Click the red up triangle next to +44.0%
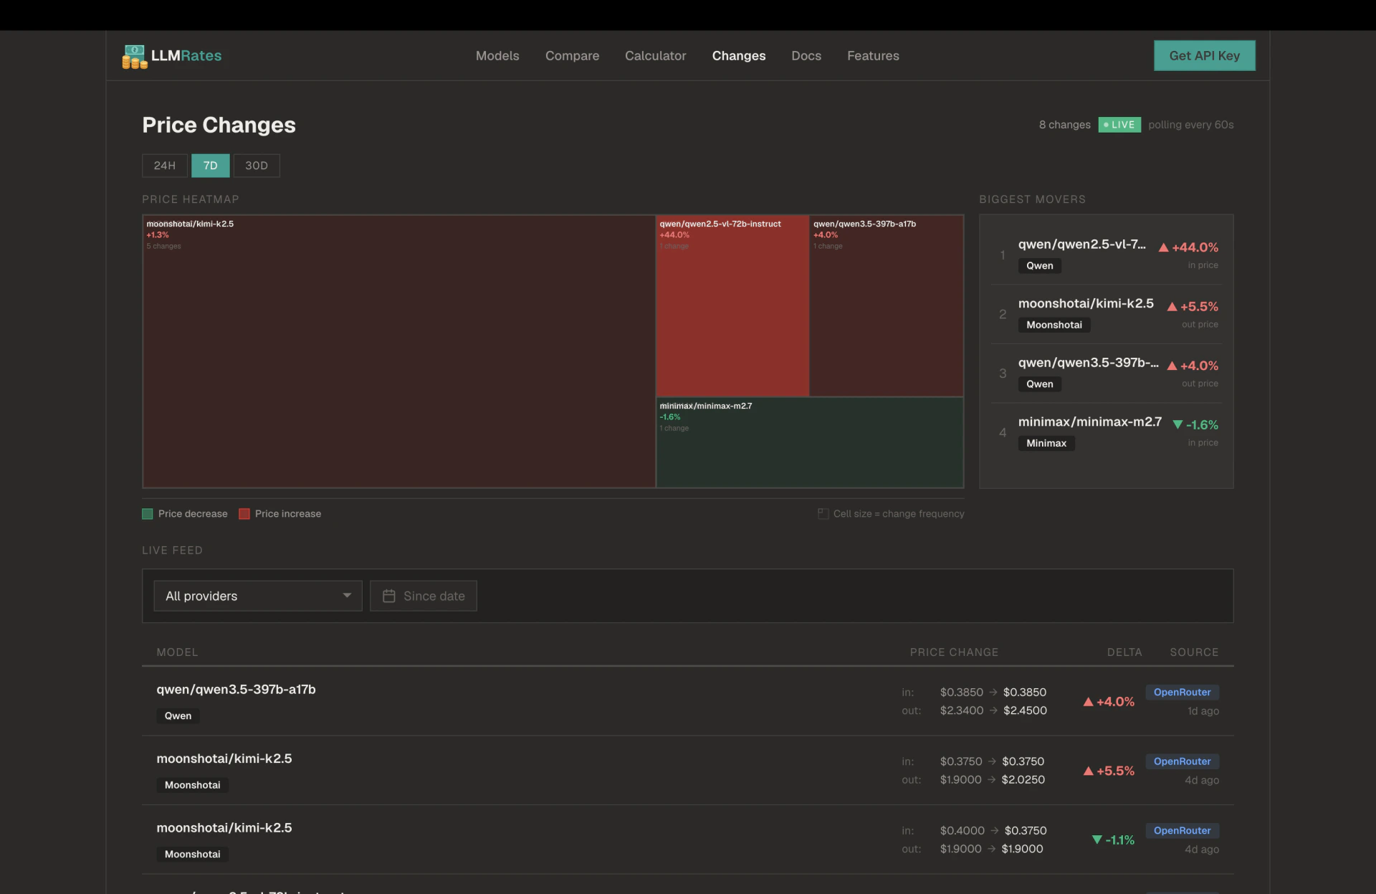The image size is (1376, 894). 1163,247
